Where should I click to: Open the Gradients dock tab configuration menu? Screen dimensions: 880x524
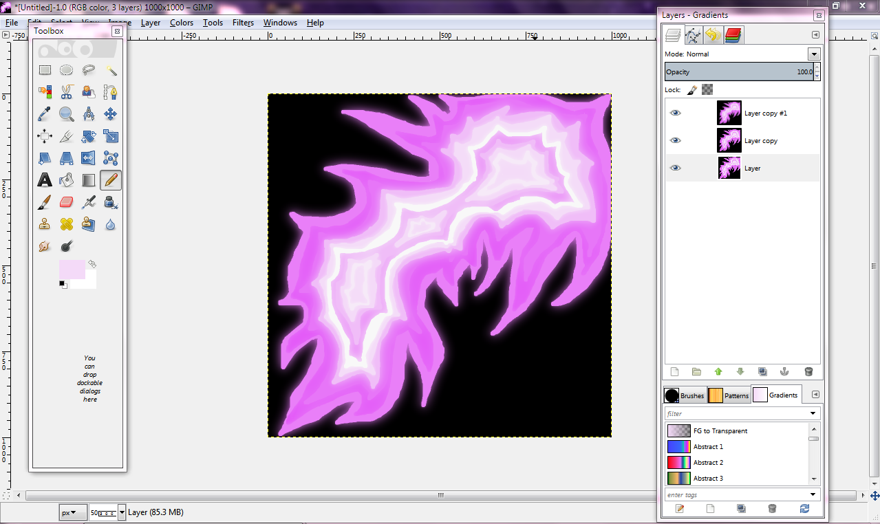[x=815, y=395]
